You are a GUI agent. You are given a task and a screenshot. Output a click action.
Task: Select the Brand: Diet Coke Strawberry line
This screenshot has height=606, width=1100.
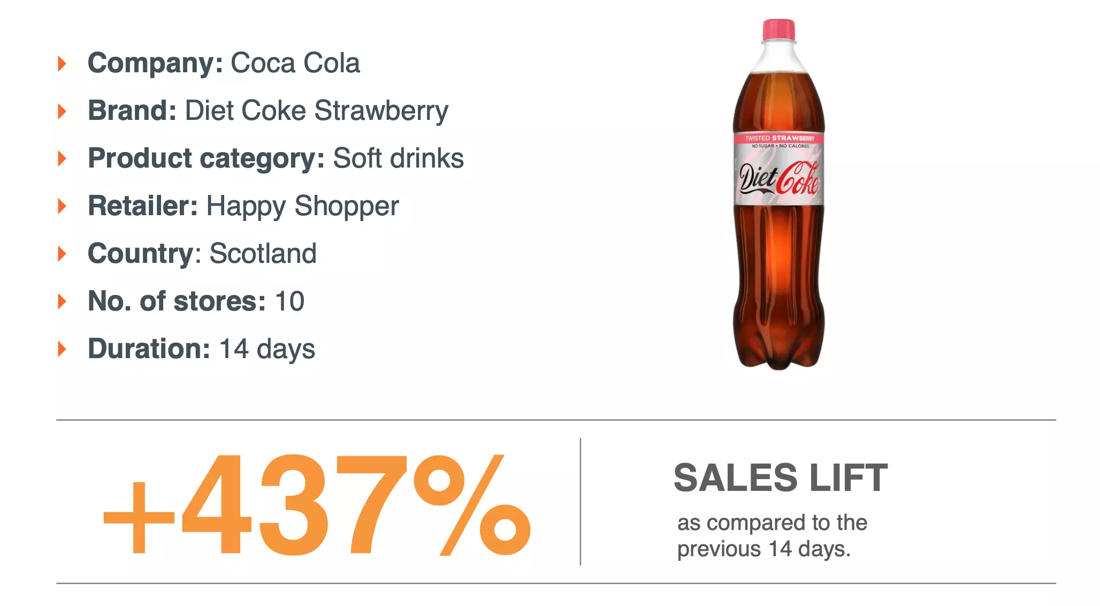coord(268,111)
